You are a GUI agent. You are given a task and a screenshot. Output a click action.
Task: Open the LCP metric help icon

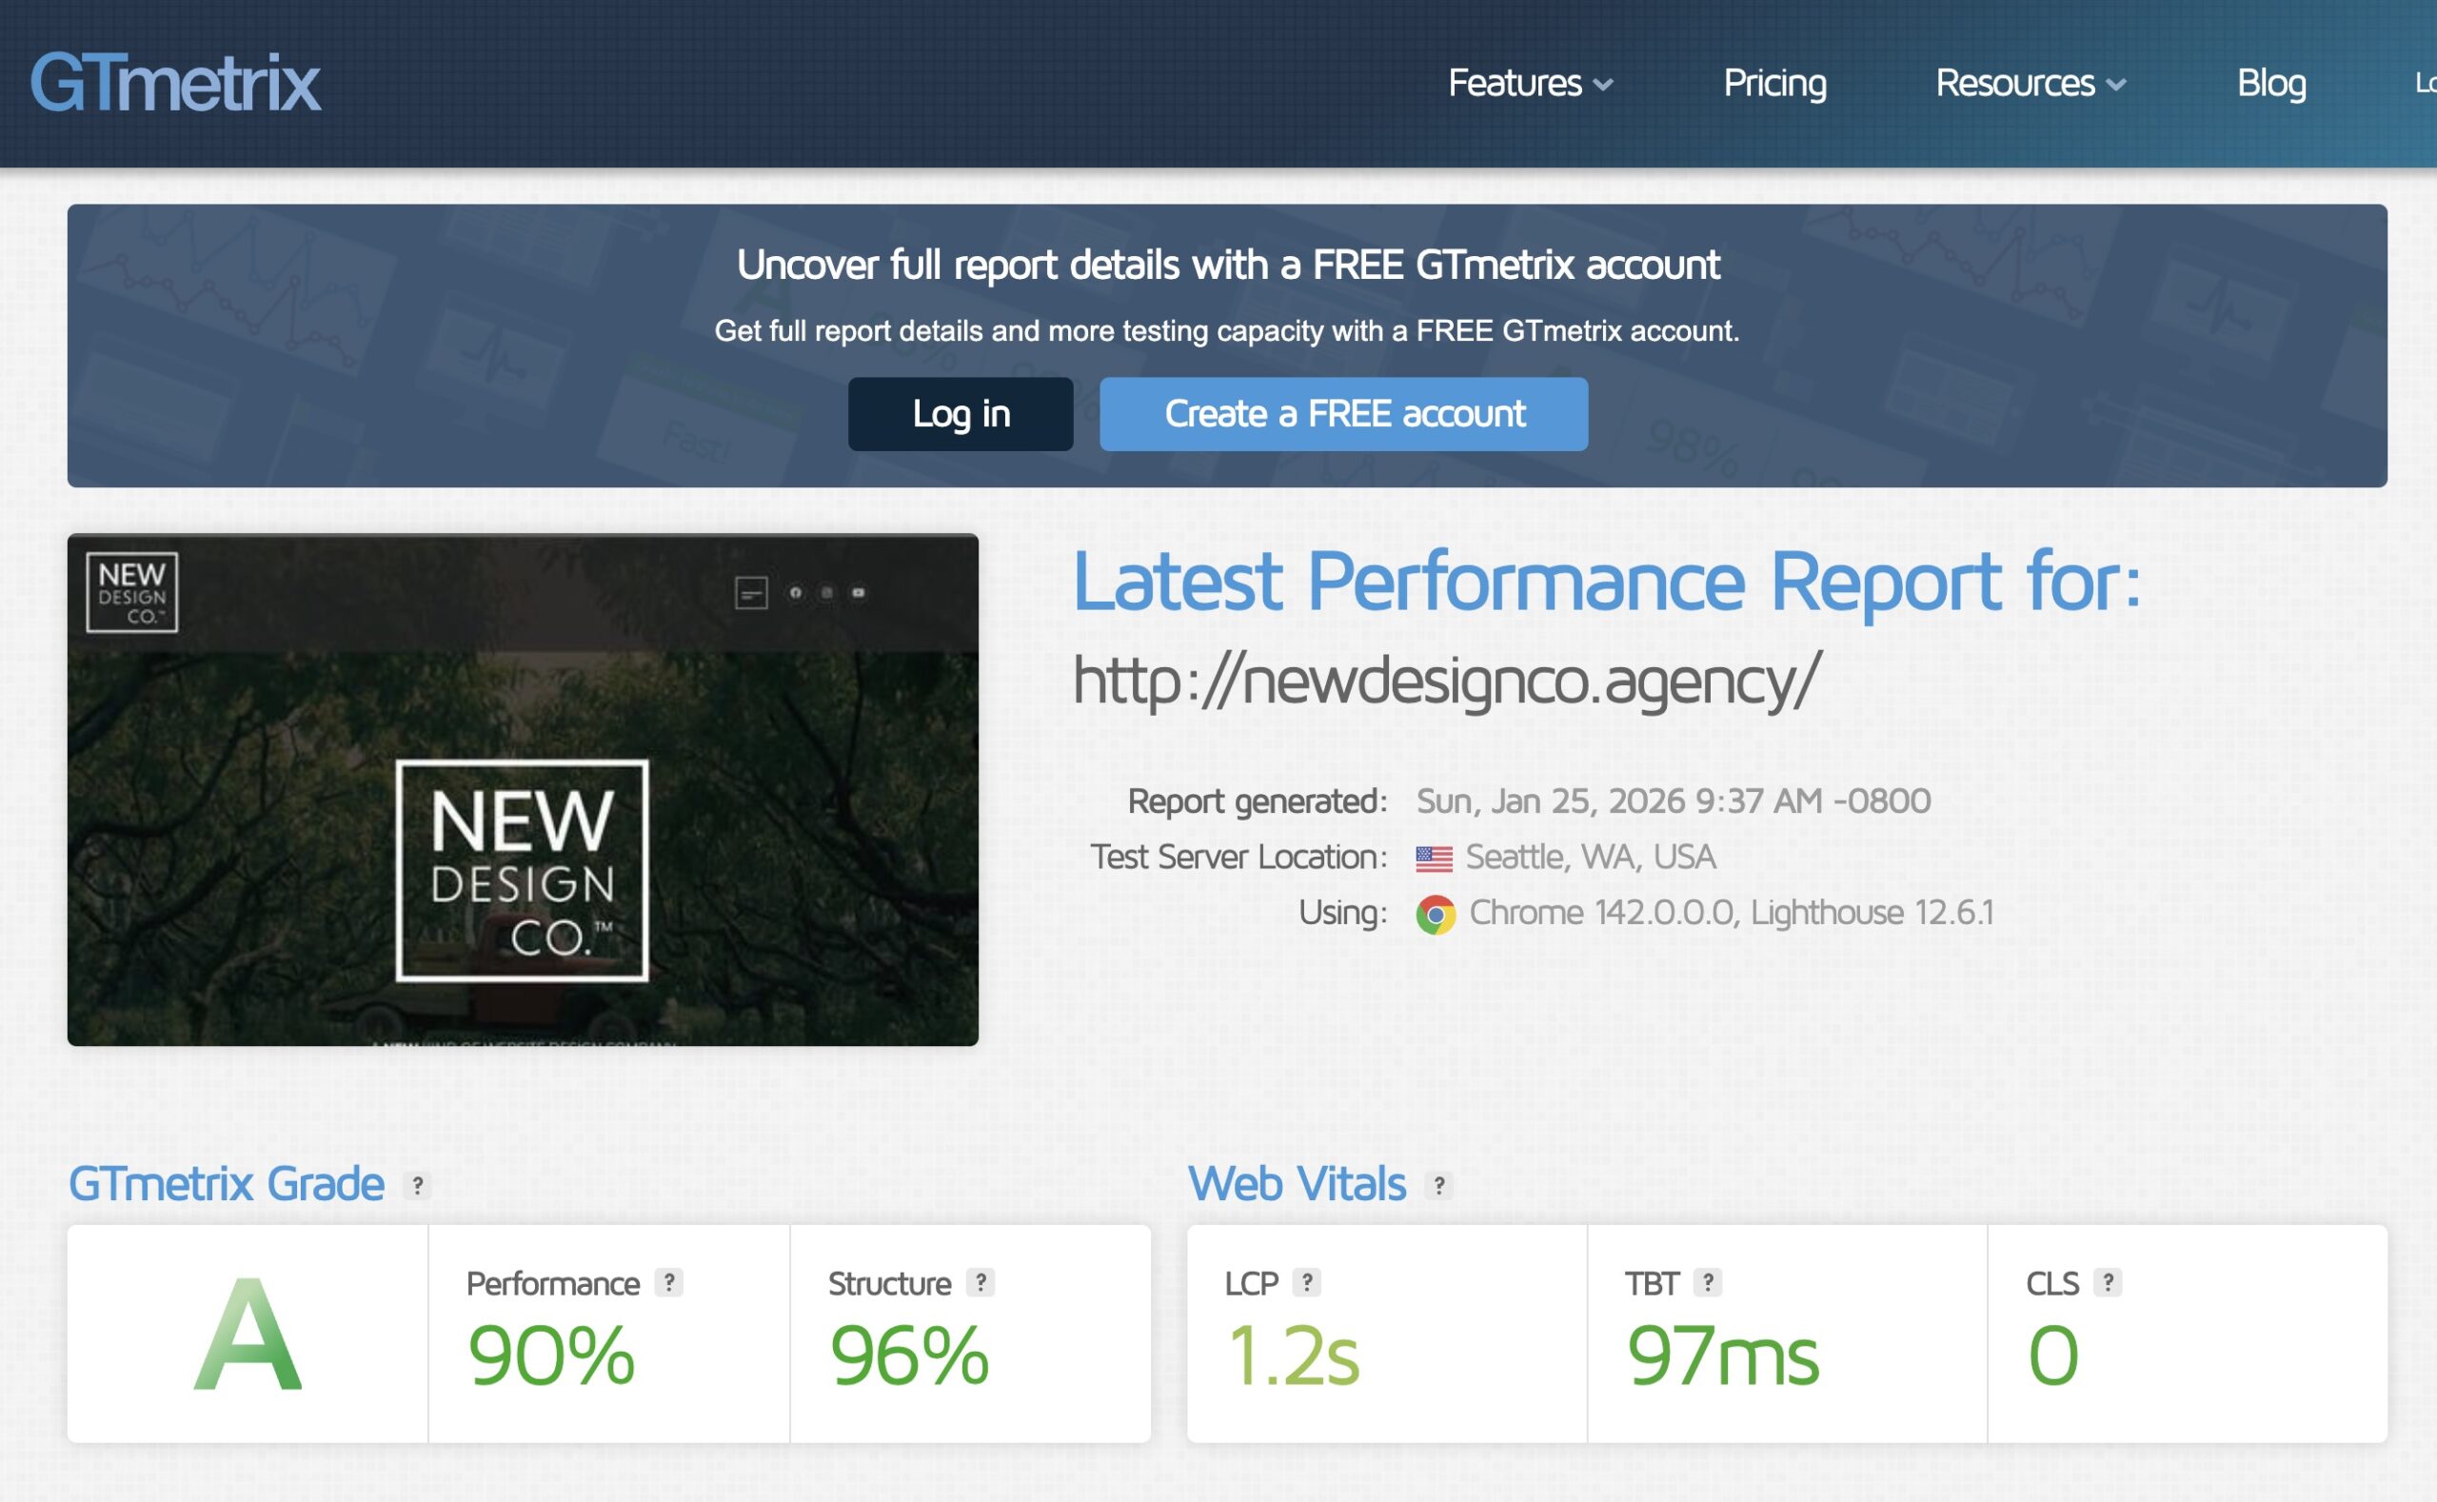pos(1305,1283)
